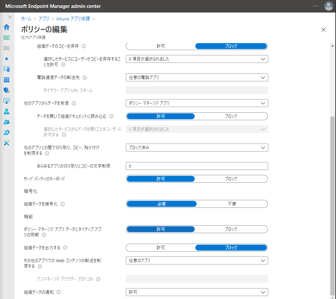Image resolution: width=336 pixels, height=299 pixels.
Task: Open disabled 3 項目が選択されました dropdown
Action: 197,129
